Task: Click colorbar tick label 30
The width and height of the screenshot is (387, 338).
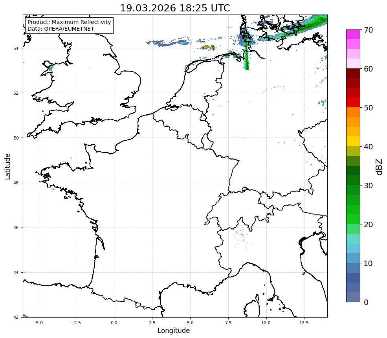Action: (x=368, y=186)
